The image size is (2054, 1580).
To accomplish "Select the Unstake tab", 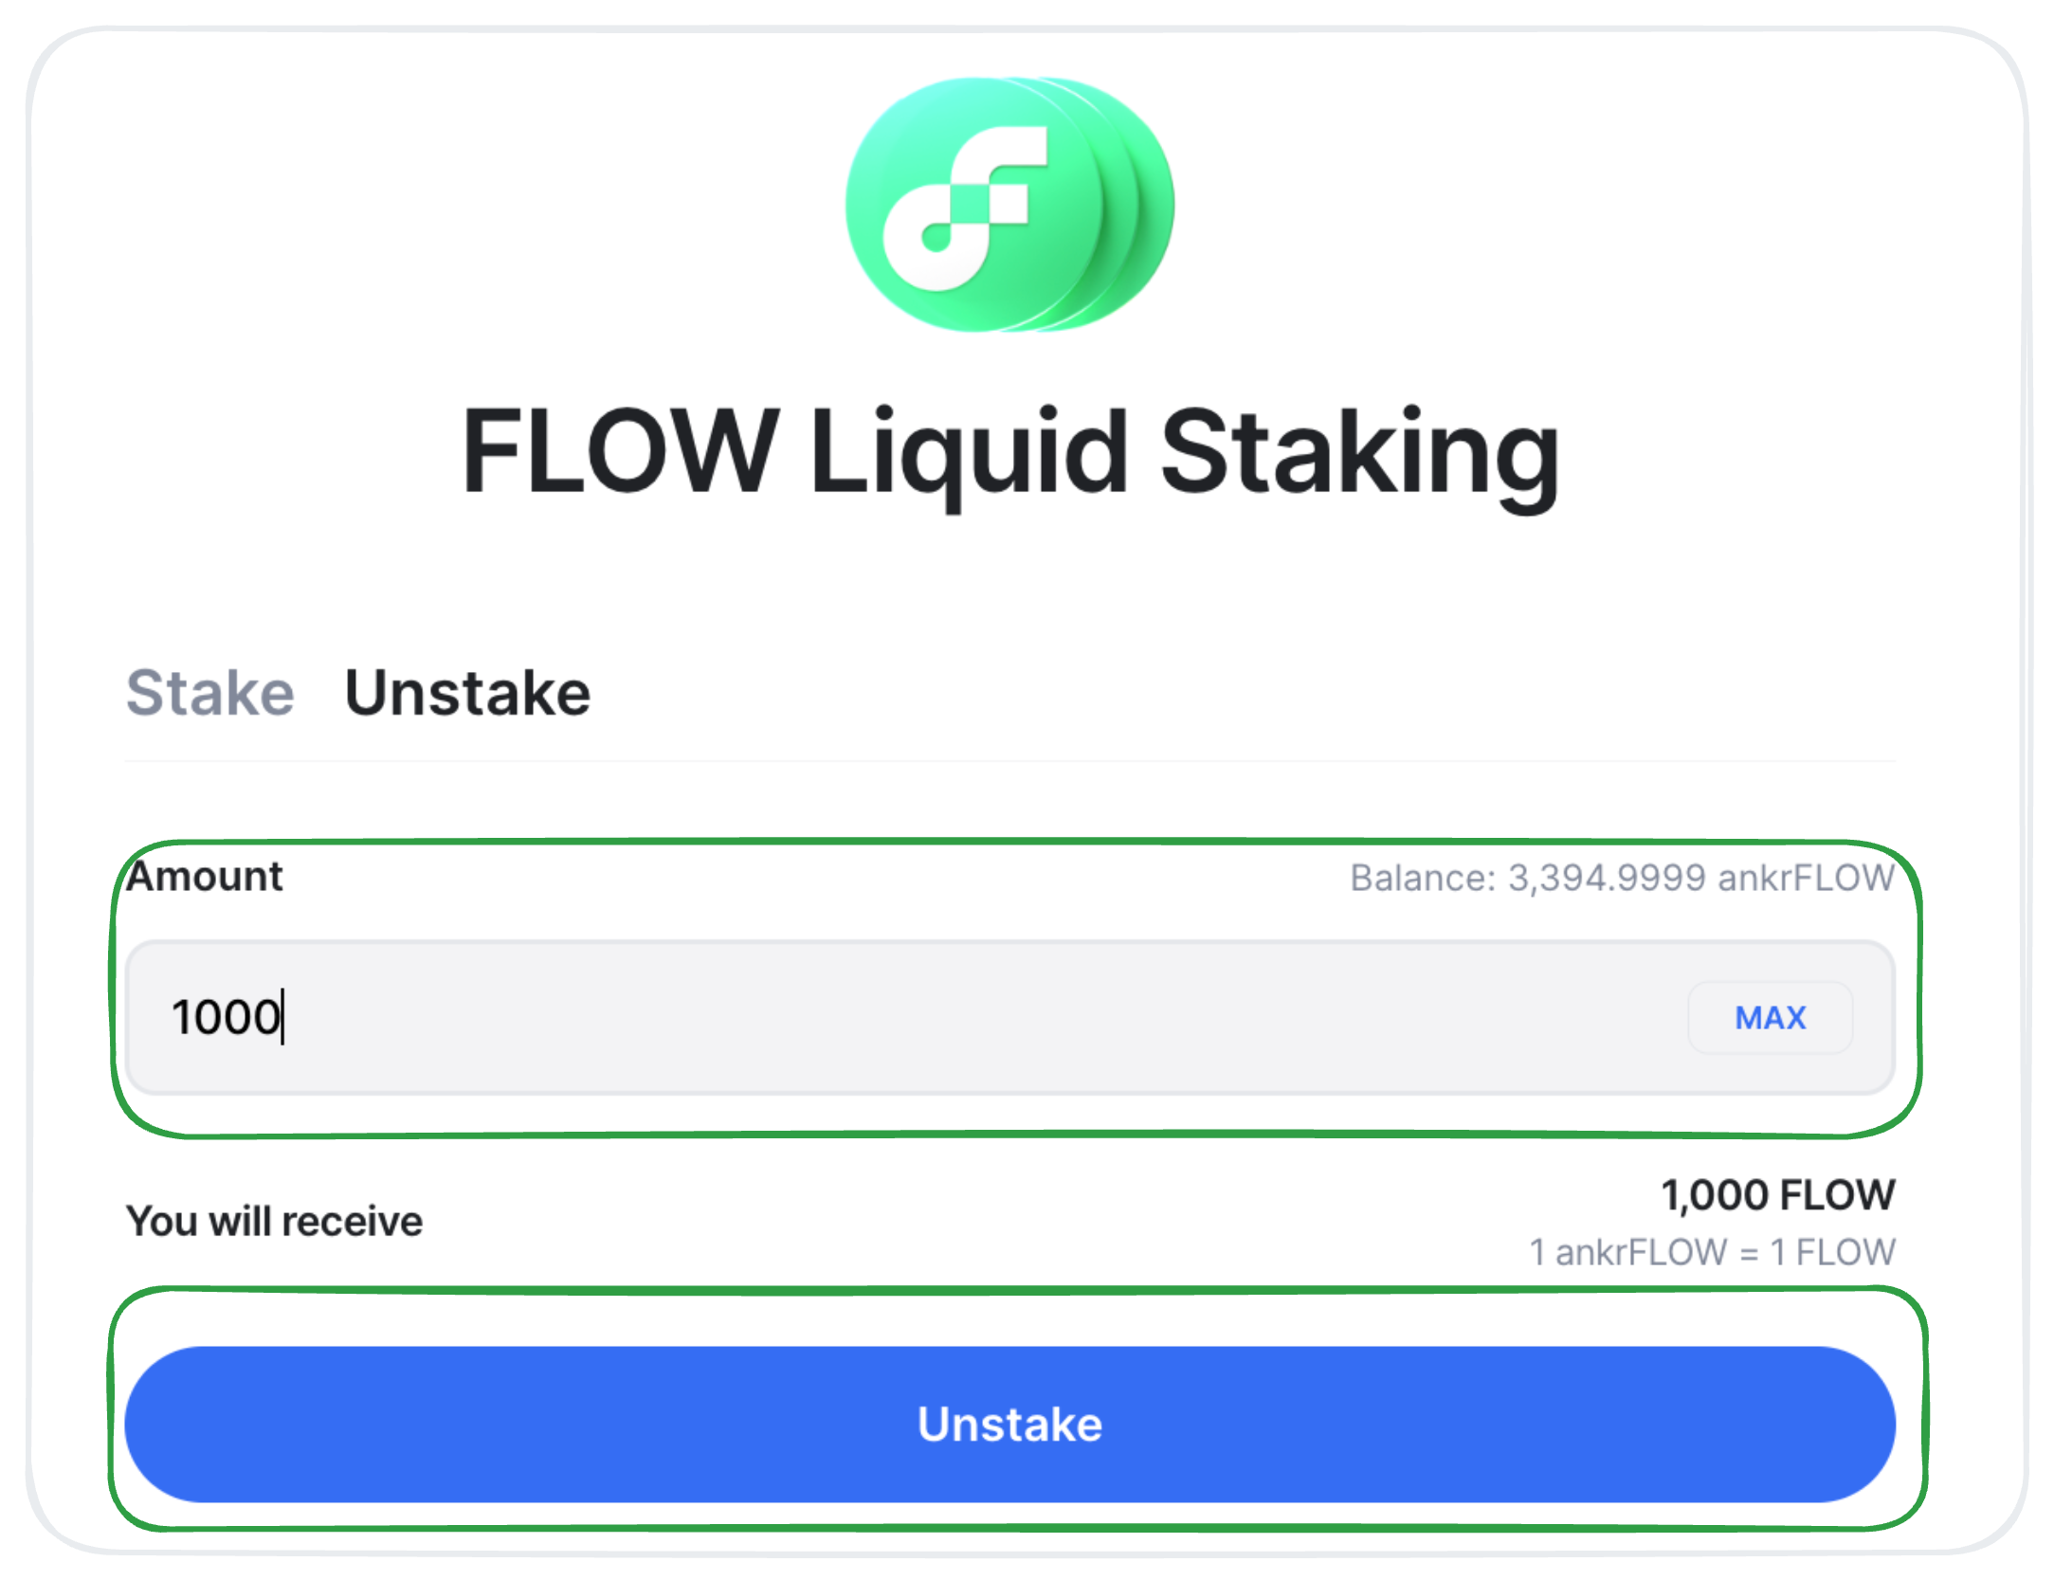I will coord(467,693).
